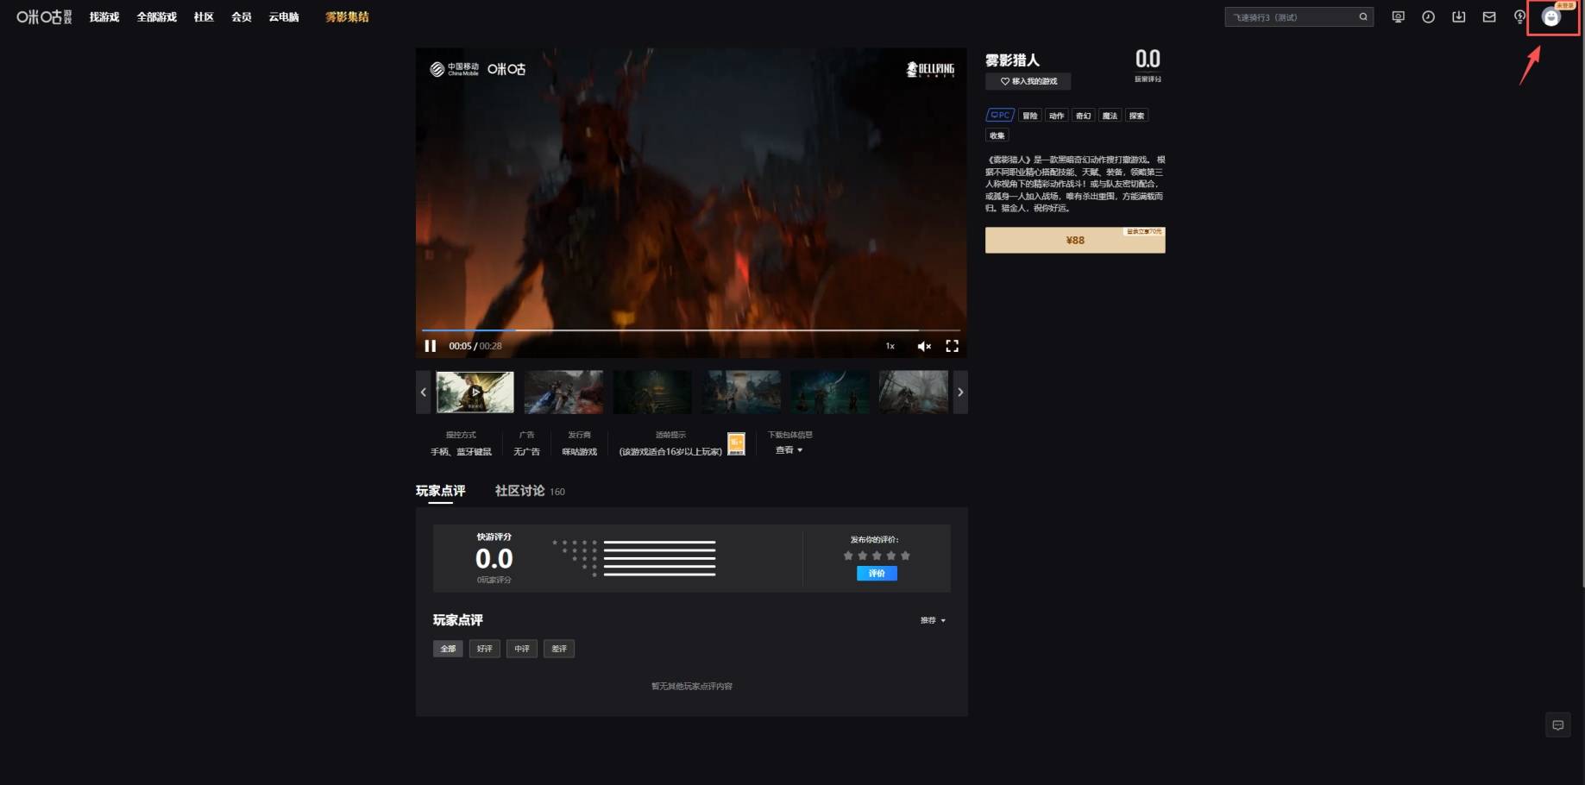Click the Migu logo to go home
Image resolution: width=1585 pixels, height=785 pixels.
[44, 17]
